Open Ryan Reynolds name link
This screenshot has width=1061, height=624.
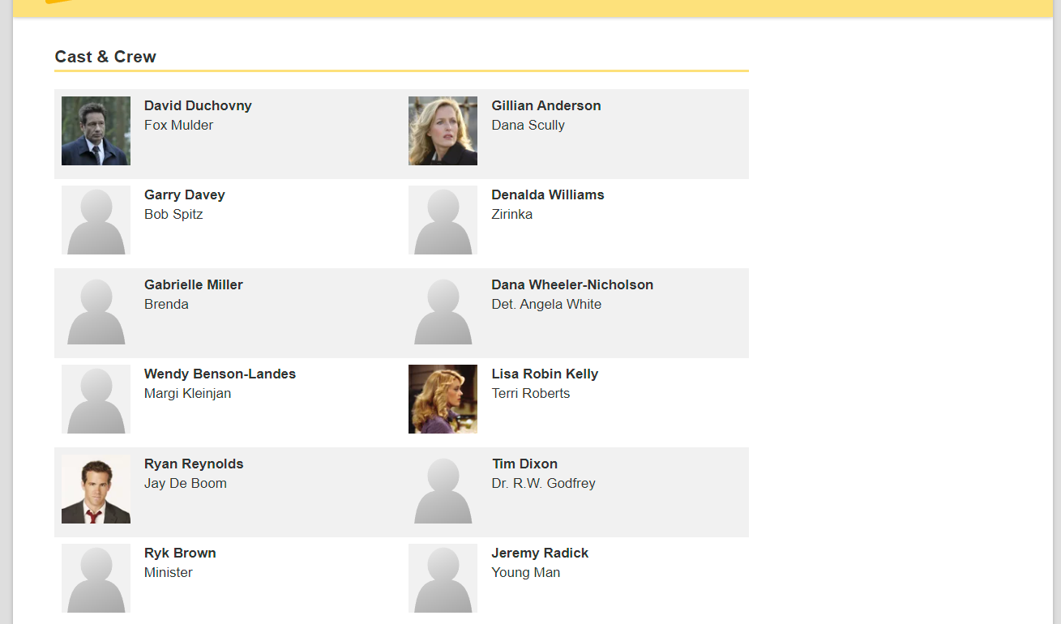[x=194, y=464]
